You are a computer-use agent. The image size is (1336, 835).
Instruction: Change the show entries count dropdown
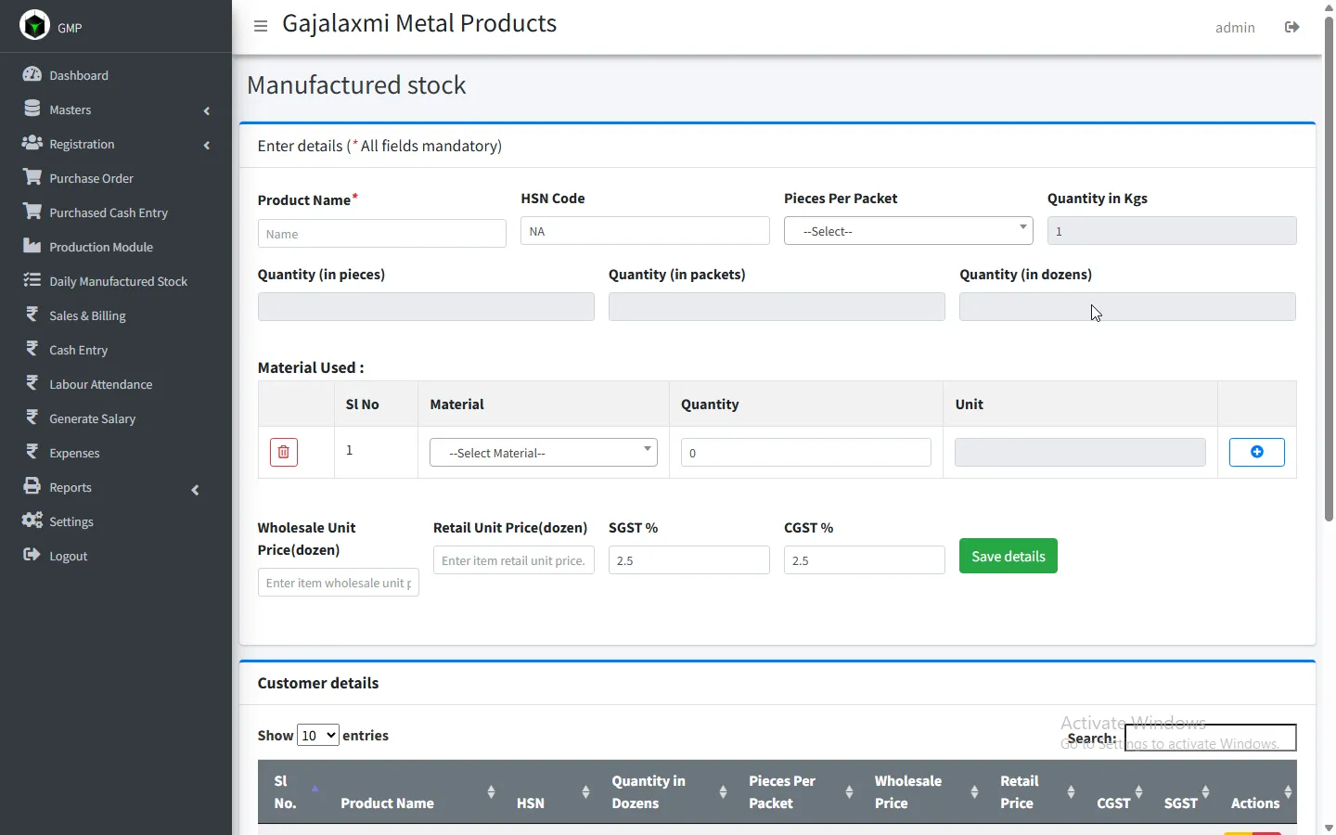[x=317, y=736]
